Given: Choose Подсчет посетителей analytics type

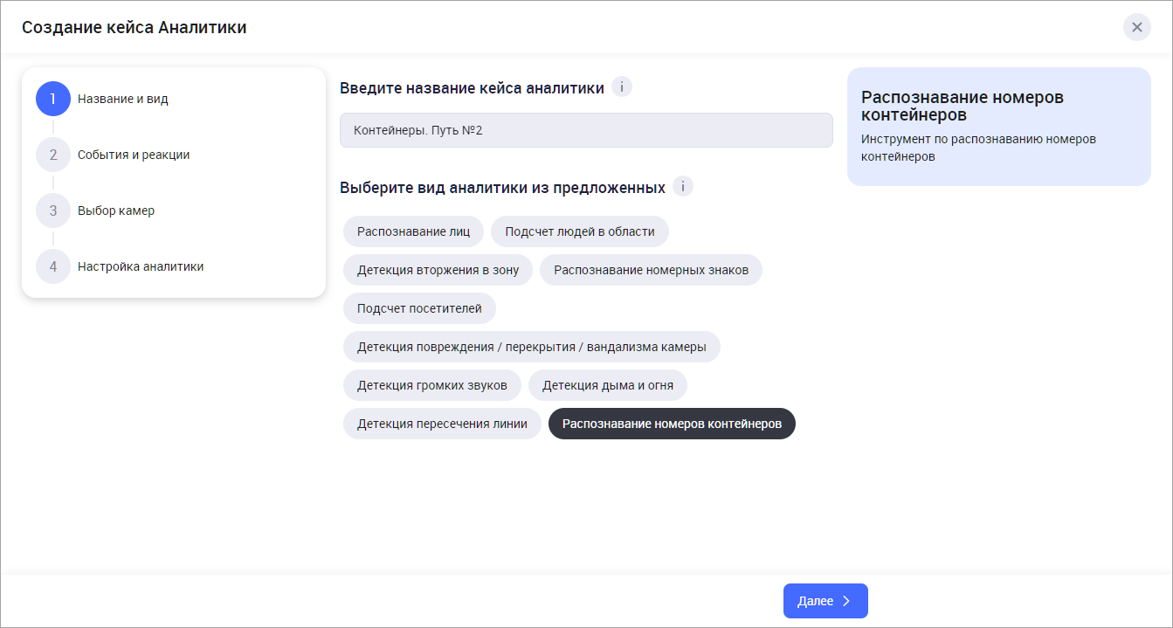Looking at the screenshot, I should pos(419,308).
